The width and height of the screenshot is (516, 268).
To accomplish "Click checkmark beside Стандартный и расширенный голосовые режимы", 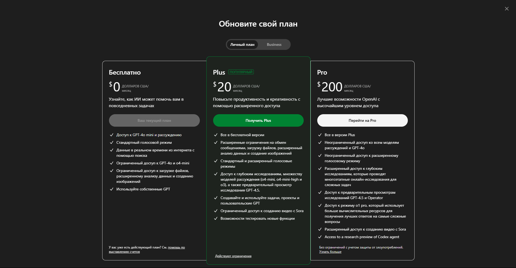I will 216,161.
